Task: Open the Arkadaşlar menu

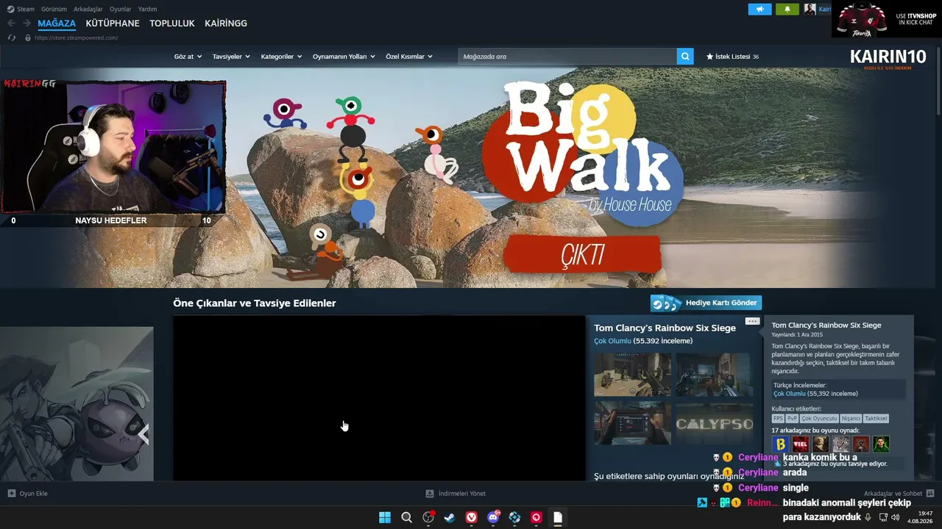Action: [88, 9]
